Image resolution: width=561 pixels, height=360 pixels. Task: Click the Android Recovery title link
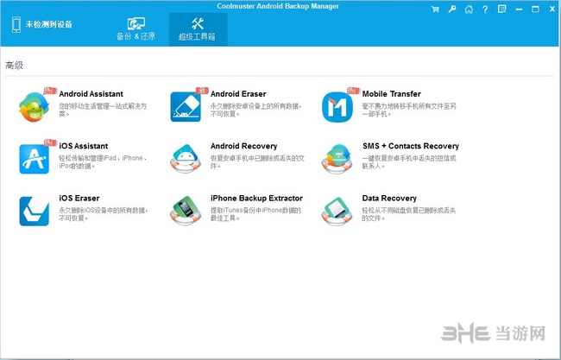point(243,146)
